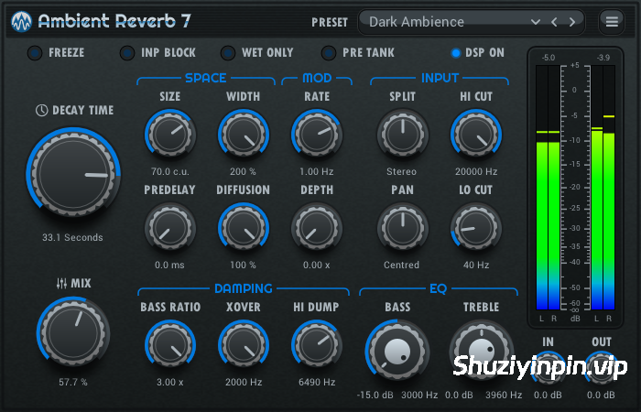Click the 40 Hz lo cut value
641x412 pixels.
[476, 265]
